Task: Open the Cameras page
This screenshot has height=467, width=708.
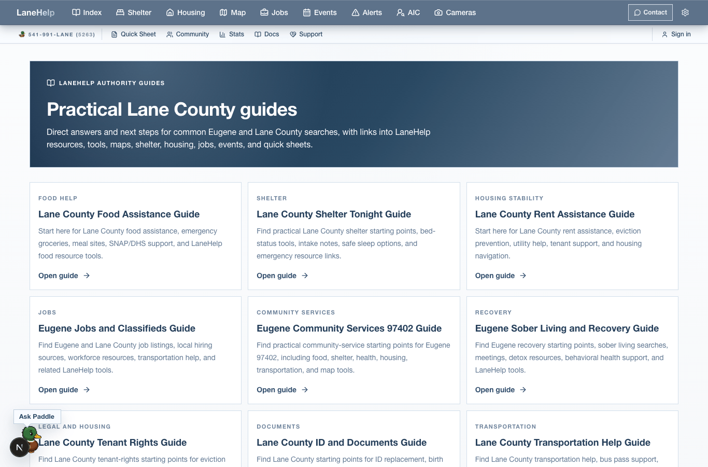Action: [455, 12]
